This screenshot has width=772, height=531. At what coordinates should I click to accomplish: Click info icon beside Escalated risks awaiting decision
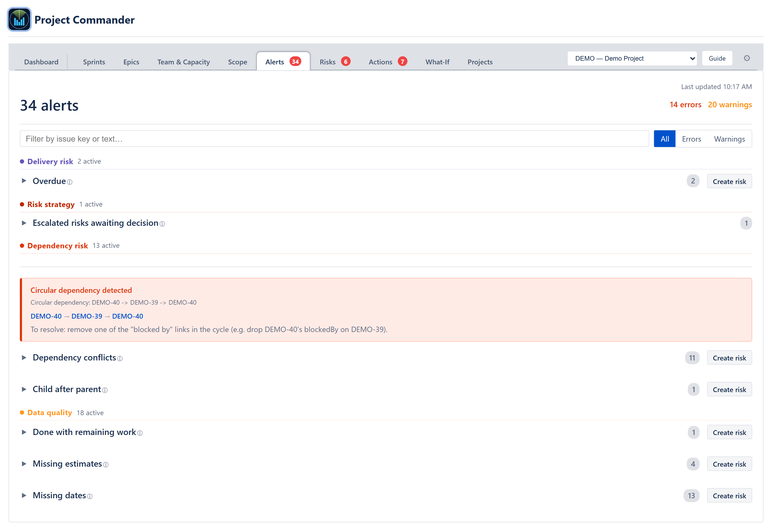click(162, 224)
